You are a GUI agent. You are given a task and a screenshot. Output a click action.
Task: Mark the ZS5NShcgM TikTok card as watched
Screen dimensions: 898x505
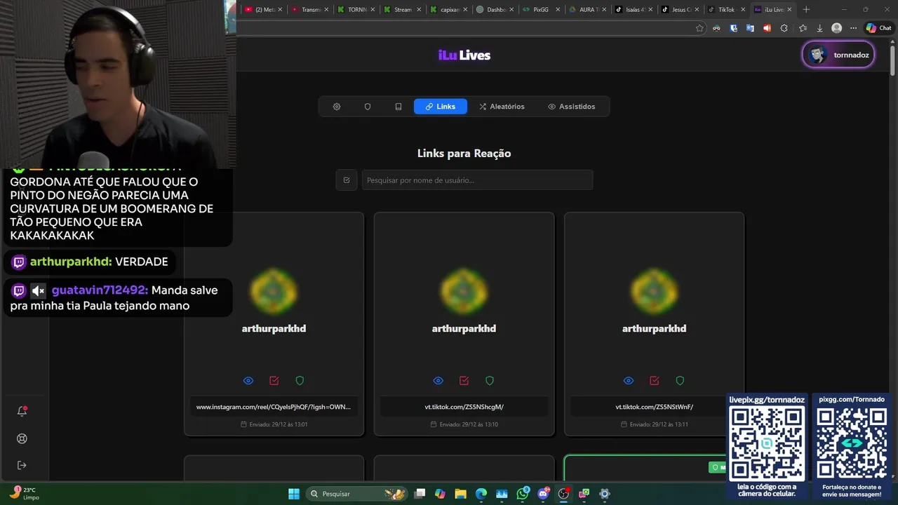click(464, 381)
